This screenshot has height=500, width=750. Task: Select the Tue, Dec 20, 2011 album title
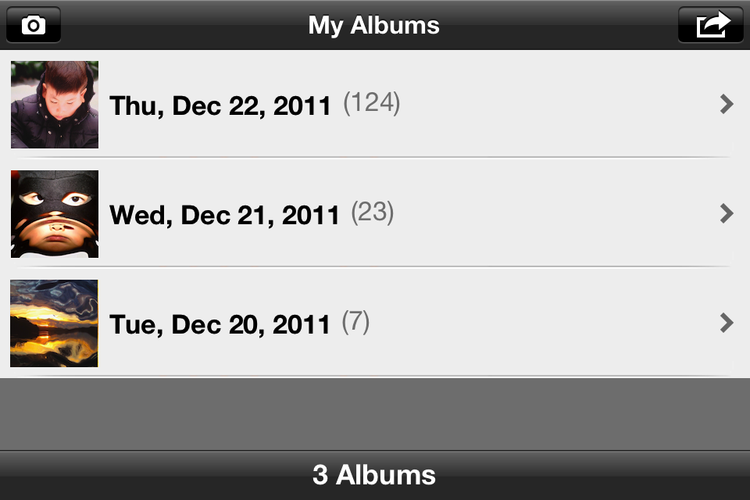tap(220, 325)
